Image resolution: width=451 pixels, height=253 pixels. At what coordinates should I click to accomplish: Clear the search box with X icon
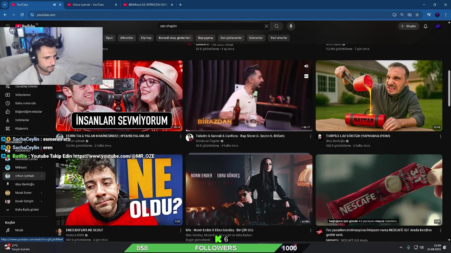pyautogui.click(x=266, y=26)
